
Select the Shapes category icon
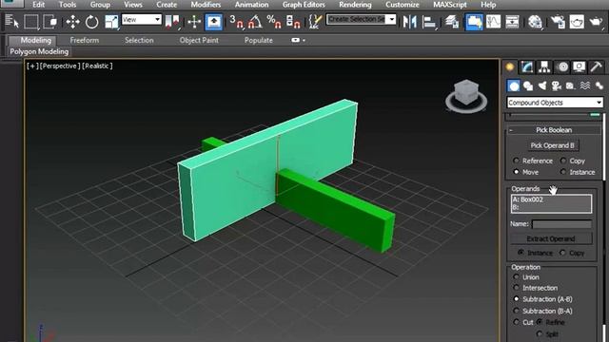528,85
